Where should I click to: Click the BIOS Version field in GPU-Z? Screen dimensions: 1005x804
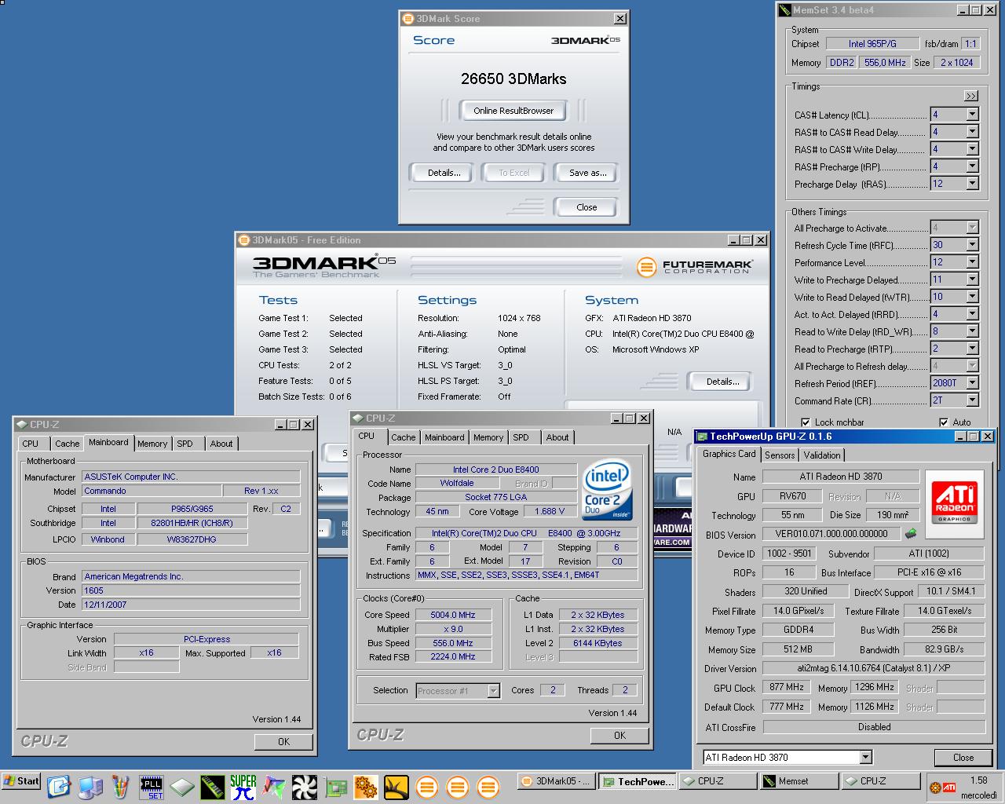click(x=832, y=534)
